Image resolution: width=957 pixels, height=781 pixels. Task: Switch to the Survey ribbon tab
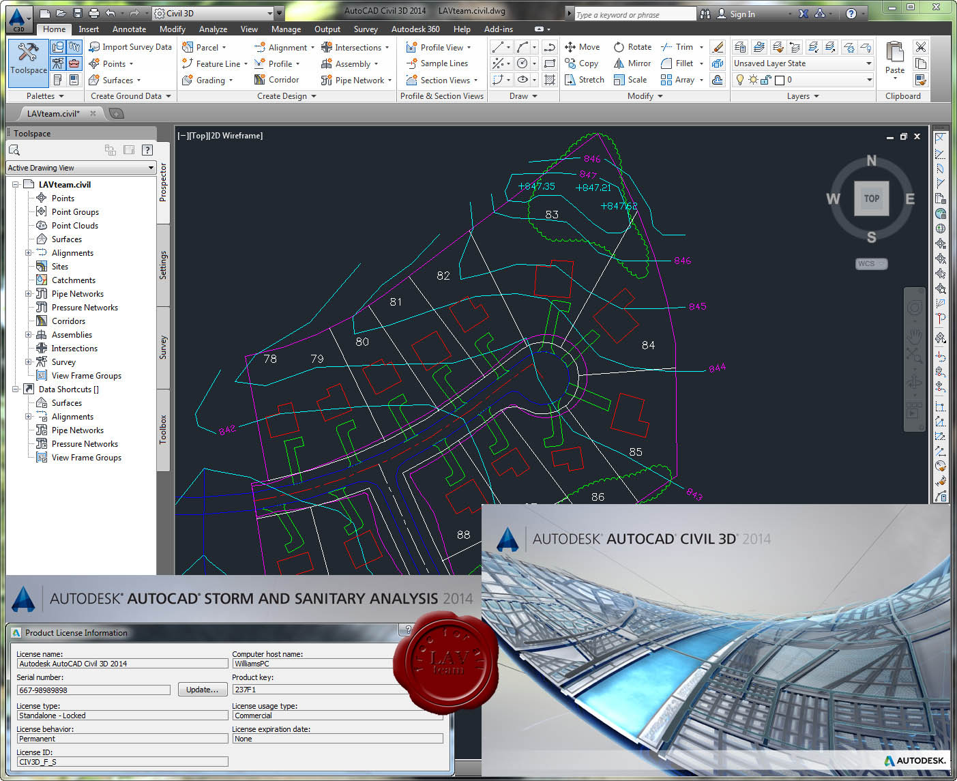pos(366,29)
